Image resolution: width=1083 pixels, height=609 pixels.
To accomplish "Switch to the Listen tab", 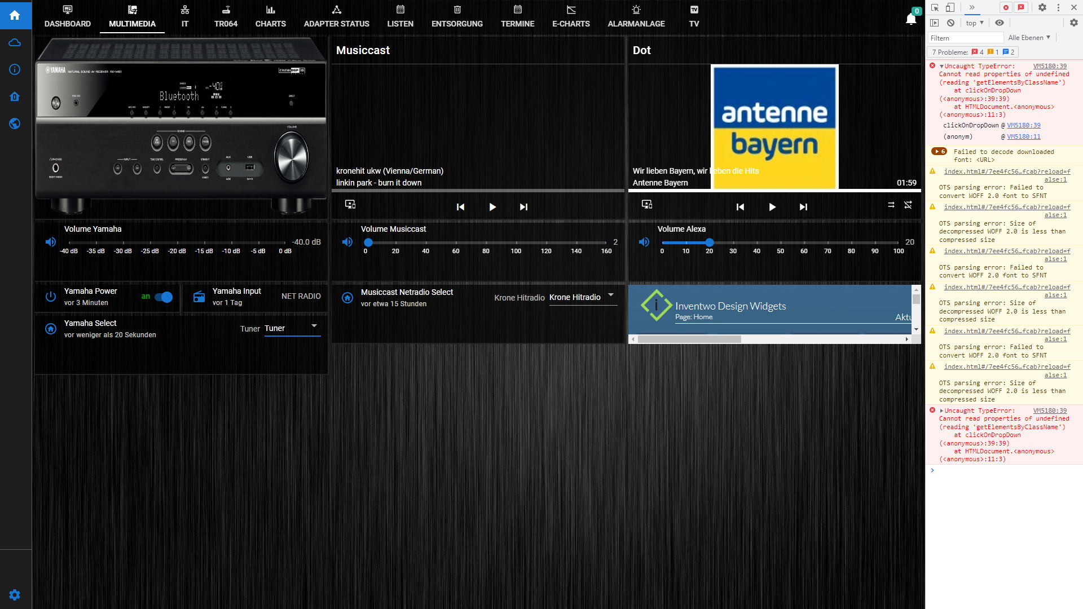I will coord(400,17).
